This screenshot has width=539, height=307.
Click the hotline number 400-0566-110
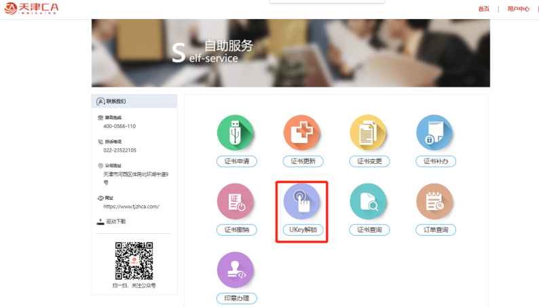[x=119, y=126]
